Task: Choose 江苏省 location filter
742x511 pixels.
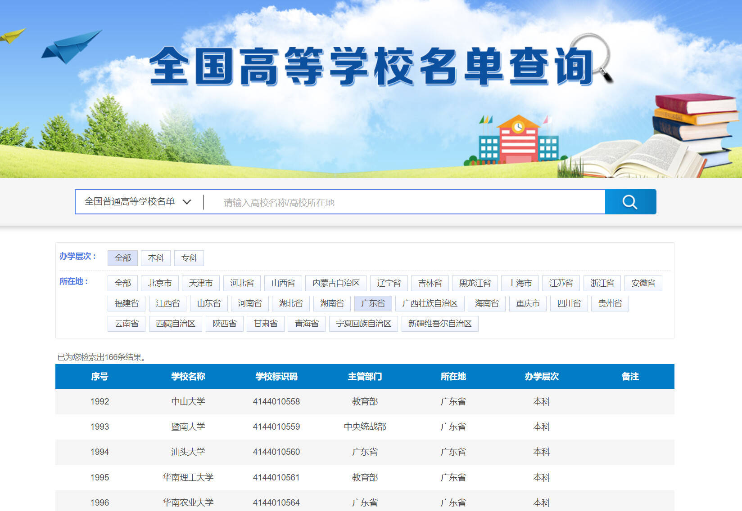Action: click(x=561, y=283)
